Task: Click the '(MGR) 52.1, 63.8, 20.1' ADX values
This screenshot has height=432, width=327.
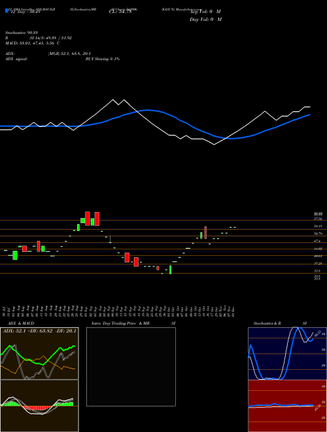Action: coord(69,54)
